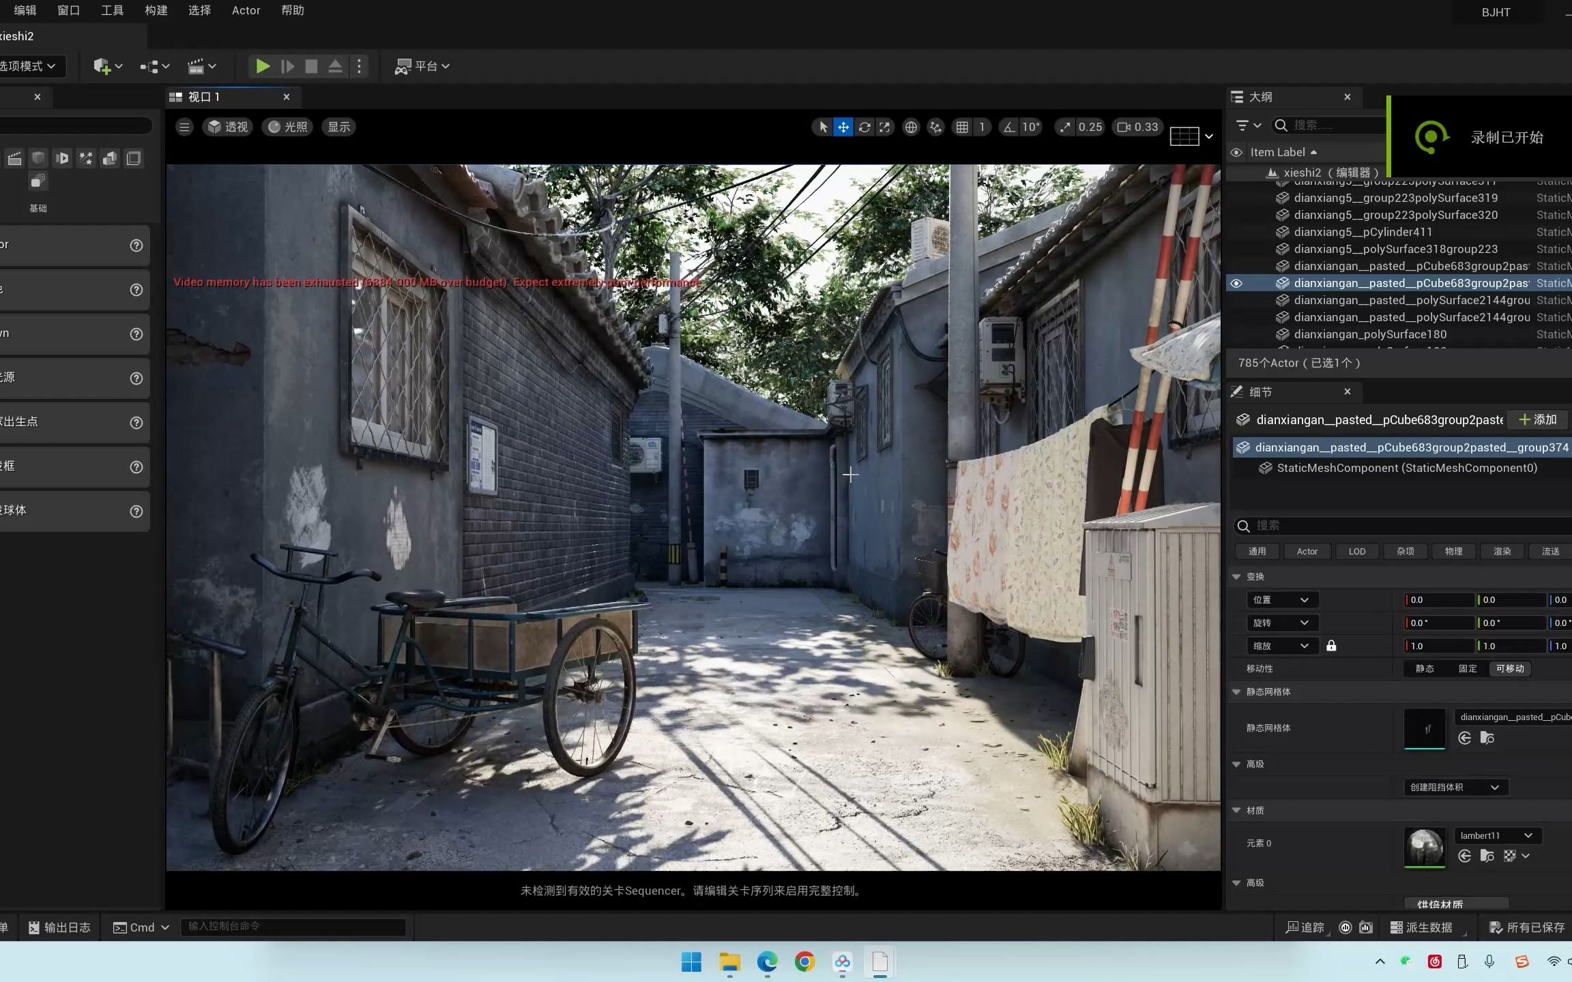
Task: Select dianxiangan_polySurface180 in outliner
Action: [x=1370, y=334]
